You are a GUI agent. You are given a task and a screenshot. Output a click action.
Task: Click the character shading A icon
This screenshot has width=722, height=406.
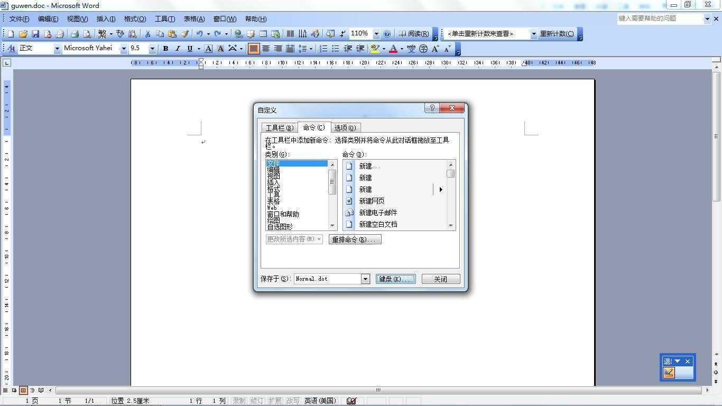tap(220, 49)
